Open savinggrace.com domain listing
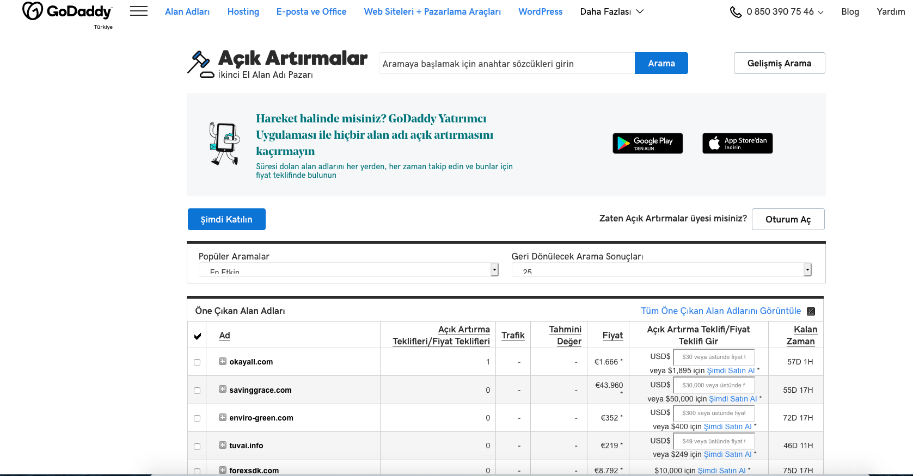Screen dimensions: 913x476 point(260,390)
